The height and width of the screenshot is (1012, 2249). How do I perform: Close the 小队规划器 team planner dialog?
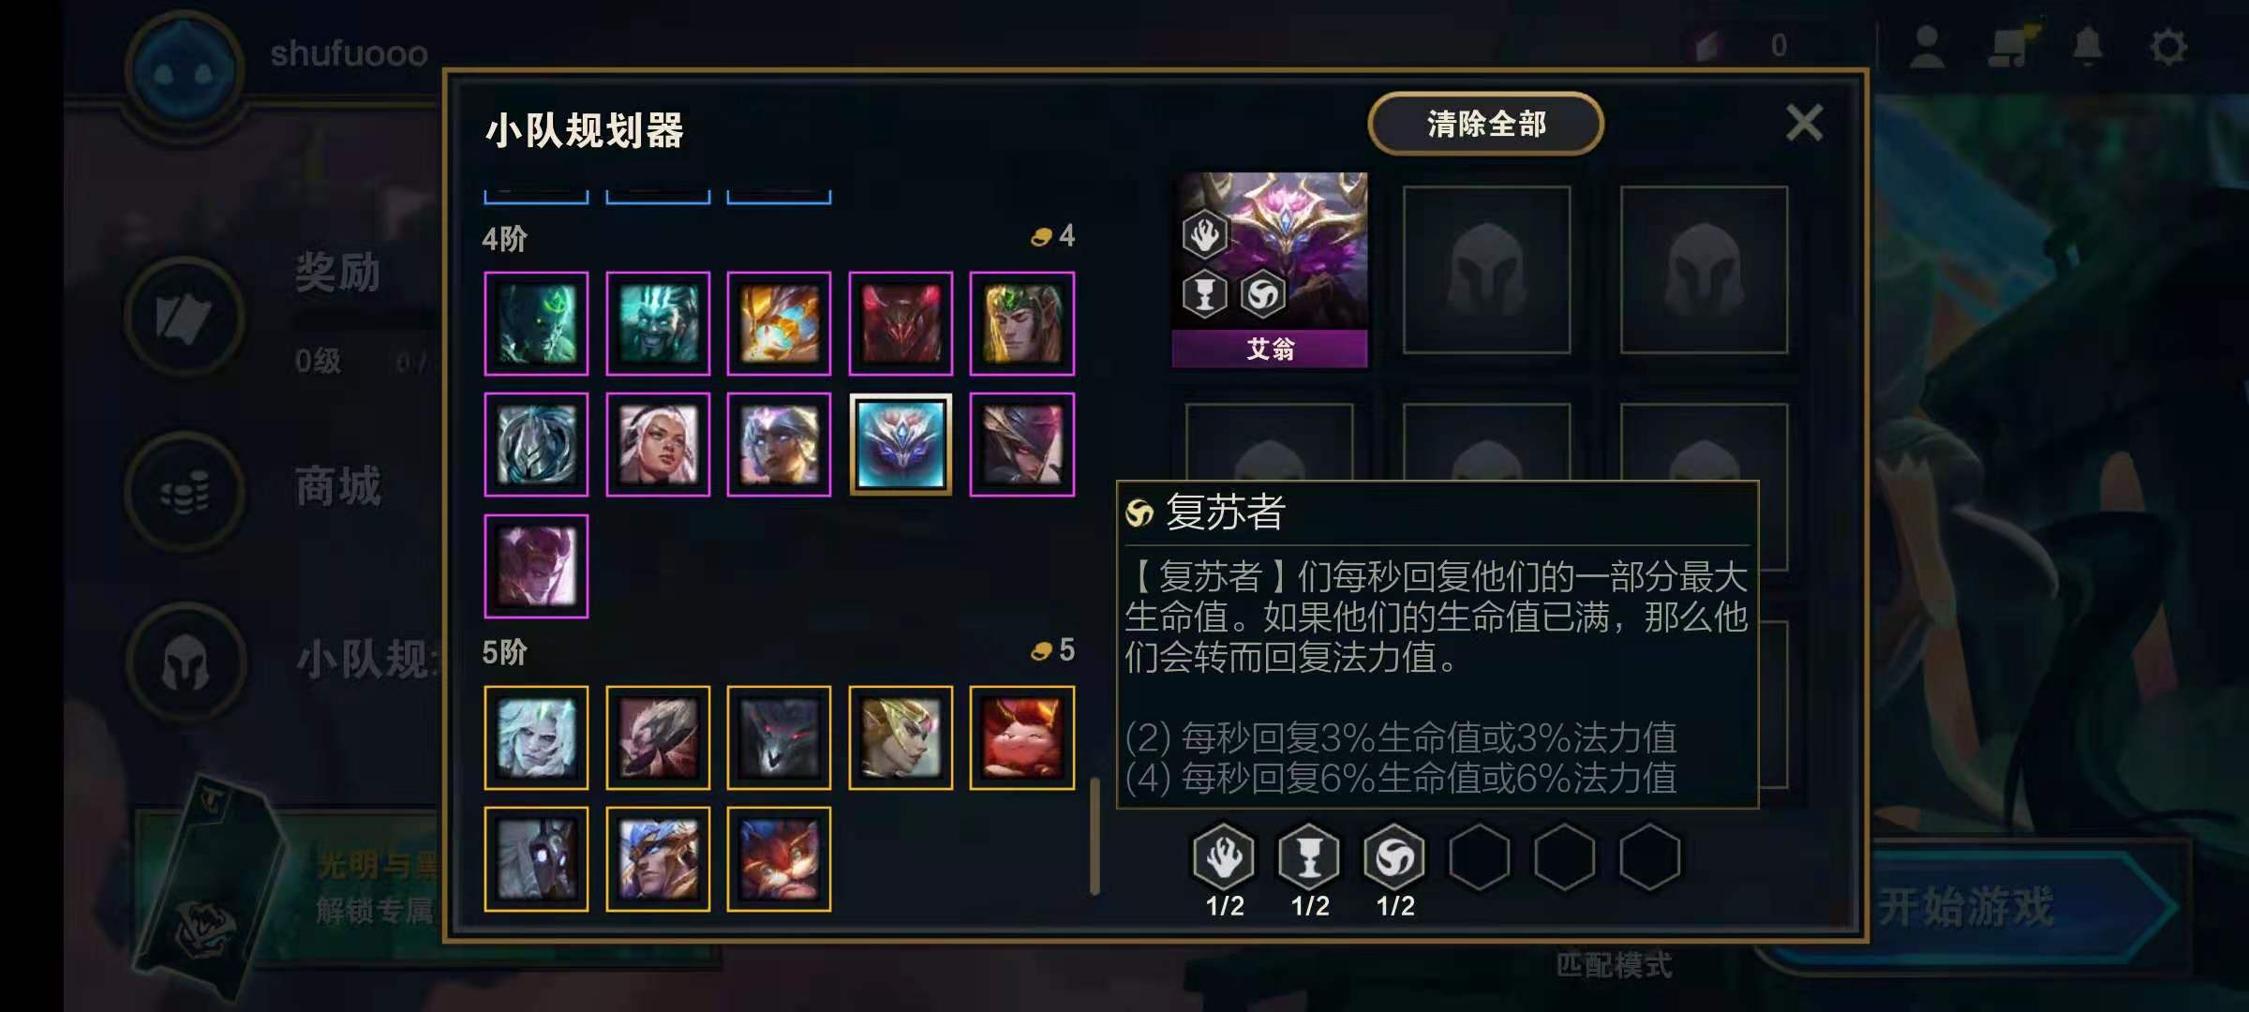point(1804,123)
